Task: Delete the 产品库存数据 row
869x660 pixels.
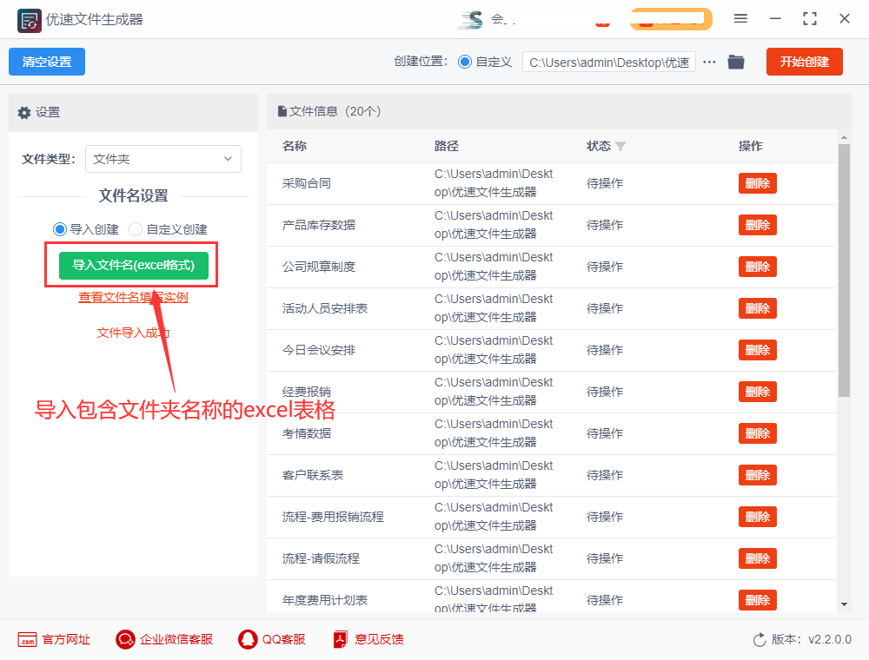Action: coord(757,225)
